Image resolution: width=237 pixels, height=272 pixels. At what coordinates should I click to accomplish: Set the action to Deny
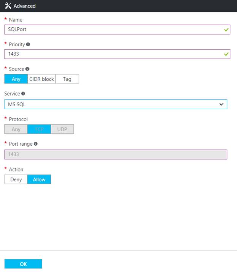click(16, 179)
